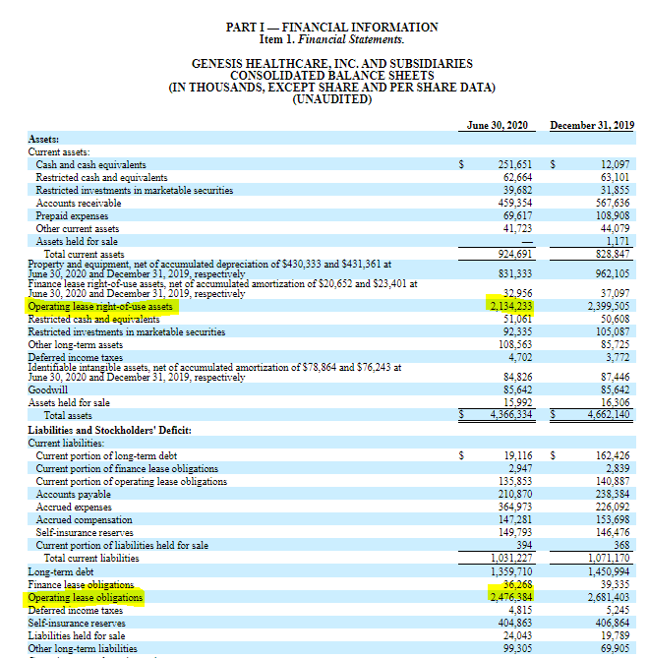
Task: Click the 'December 31, 2019' column header
Action: coord(592,125)
